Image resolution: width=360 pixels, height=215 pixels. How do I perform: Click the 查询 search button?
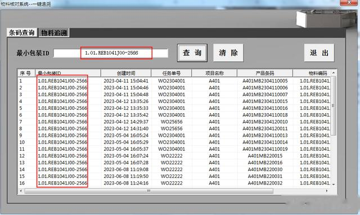(x=192, y=53)
